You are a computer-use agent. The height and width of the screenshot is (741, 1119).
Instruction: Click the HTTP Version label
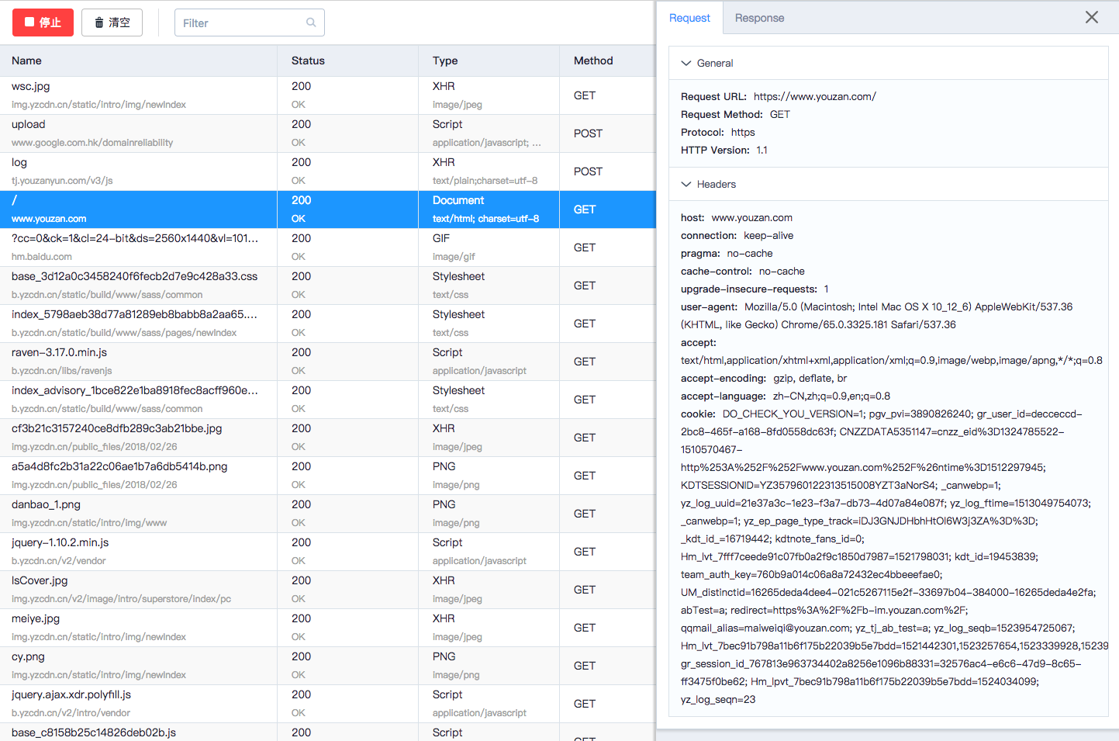(x=716, y=150)
